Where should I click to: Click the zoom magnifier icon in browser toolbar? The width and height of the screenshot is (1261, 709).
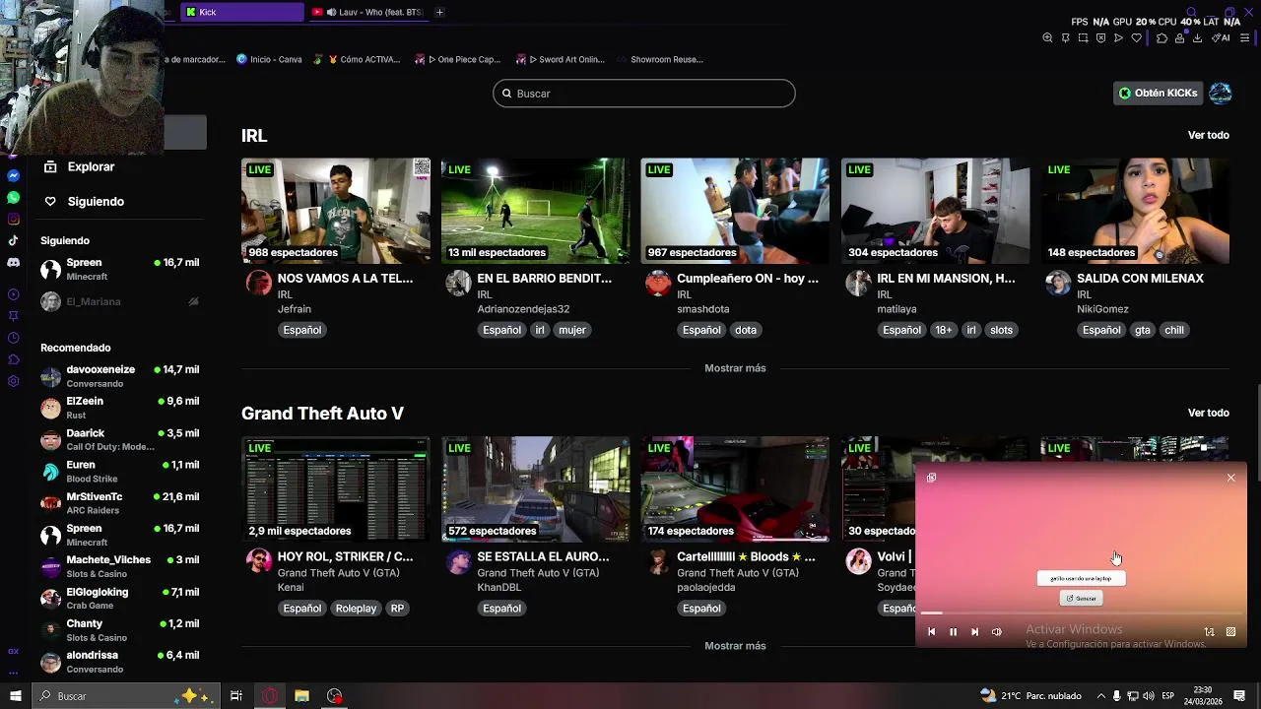1047,38
